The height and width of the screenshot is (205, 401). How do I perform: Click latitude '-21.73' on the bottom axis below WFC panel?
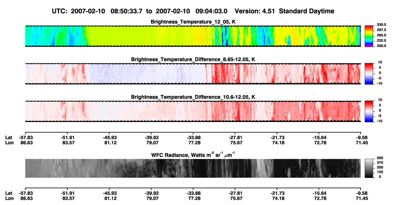277,193
